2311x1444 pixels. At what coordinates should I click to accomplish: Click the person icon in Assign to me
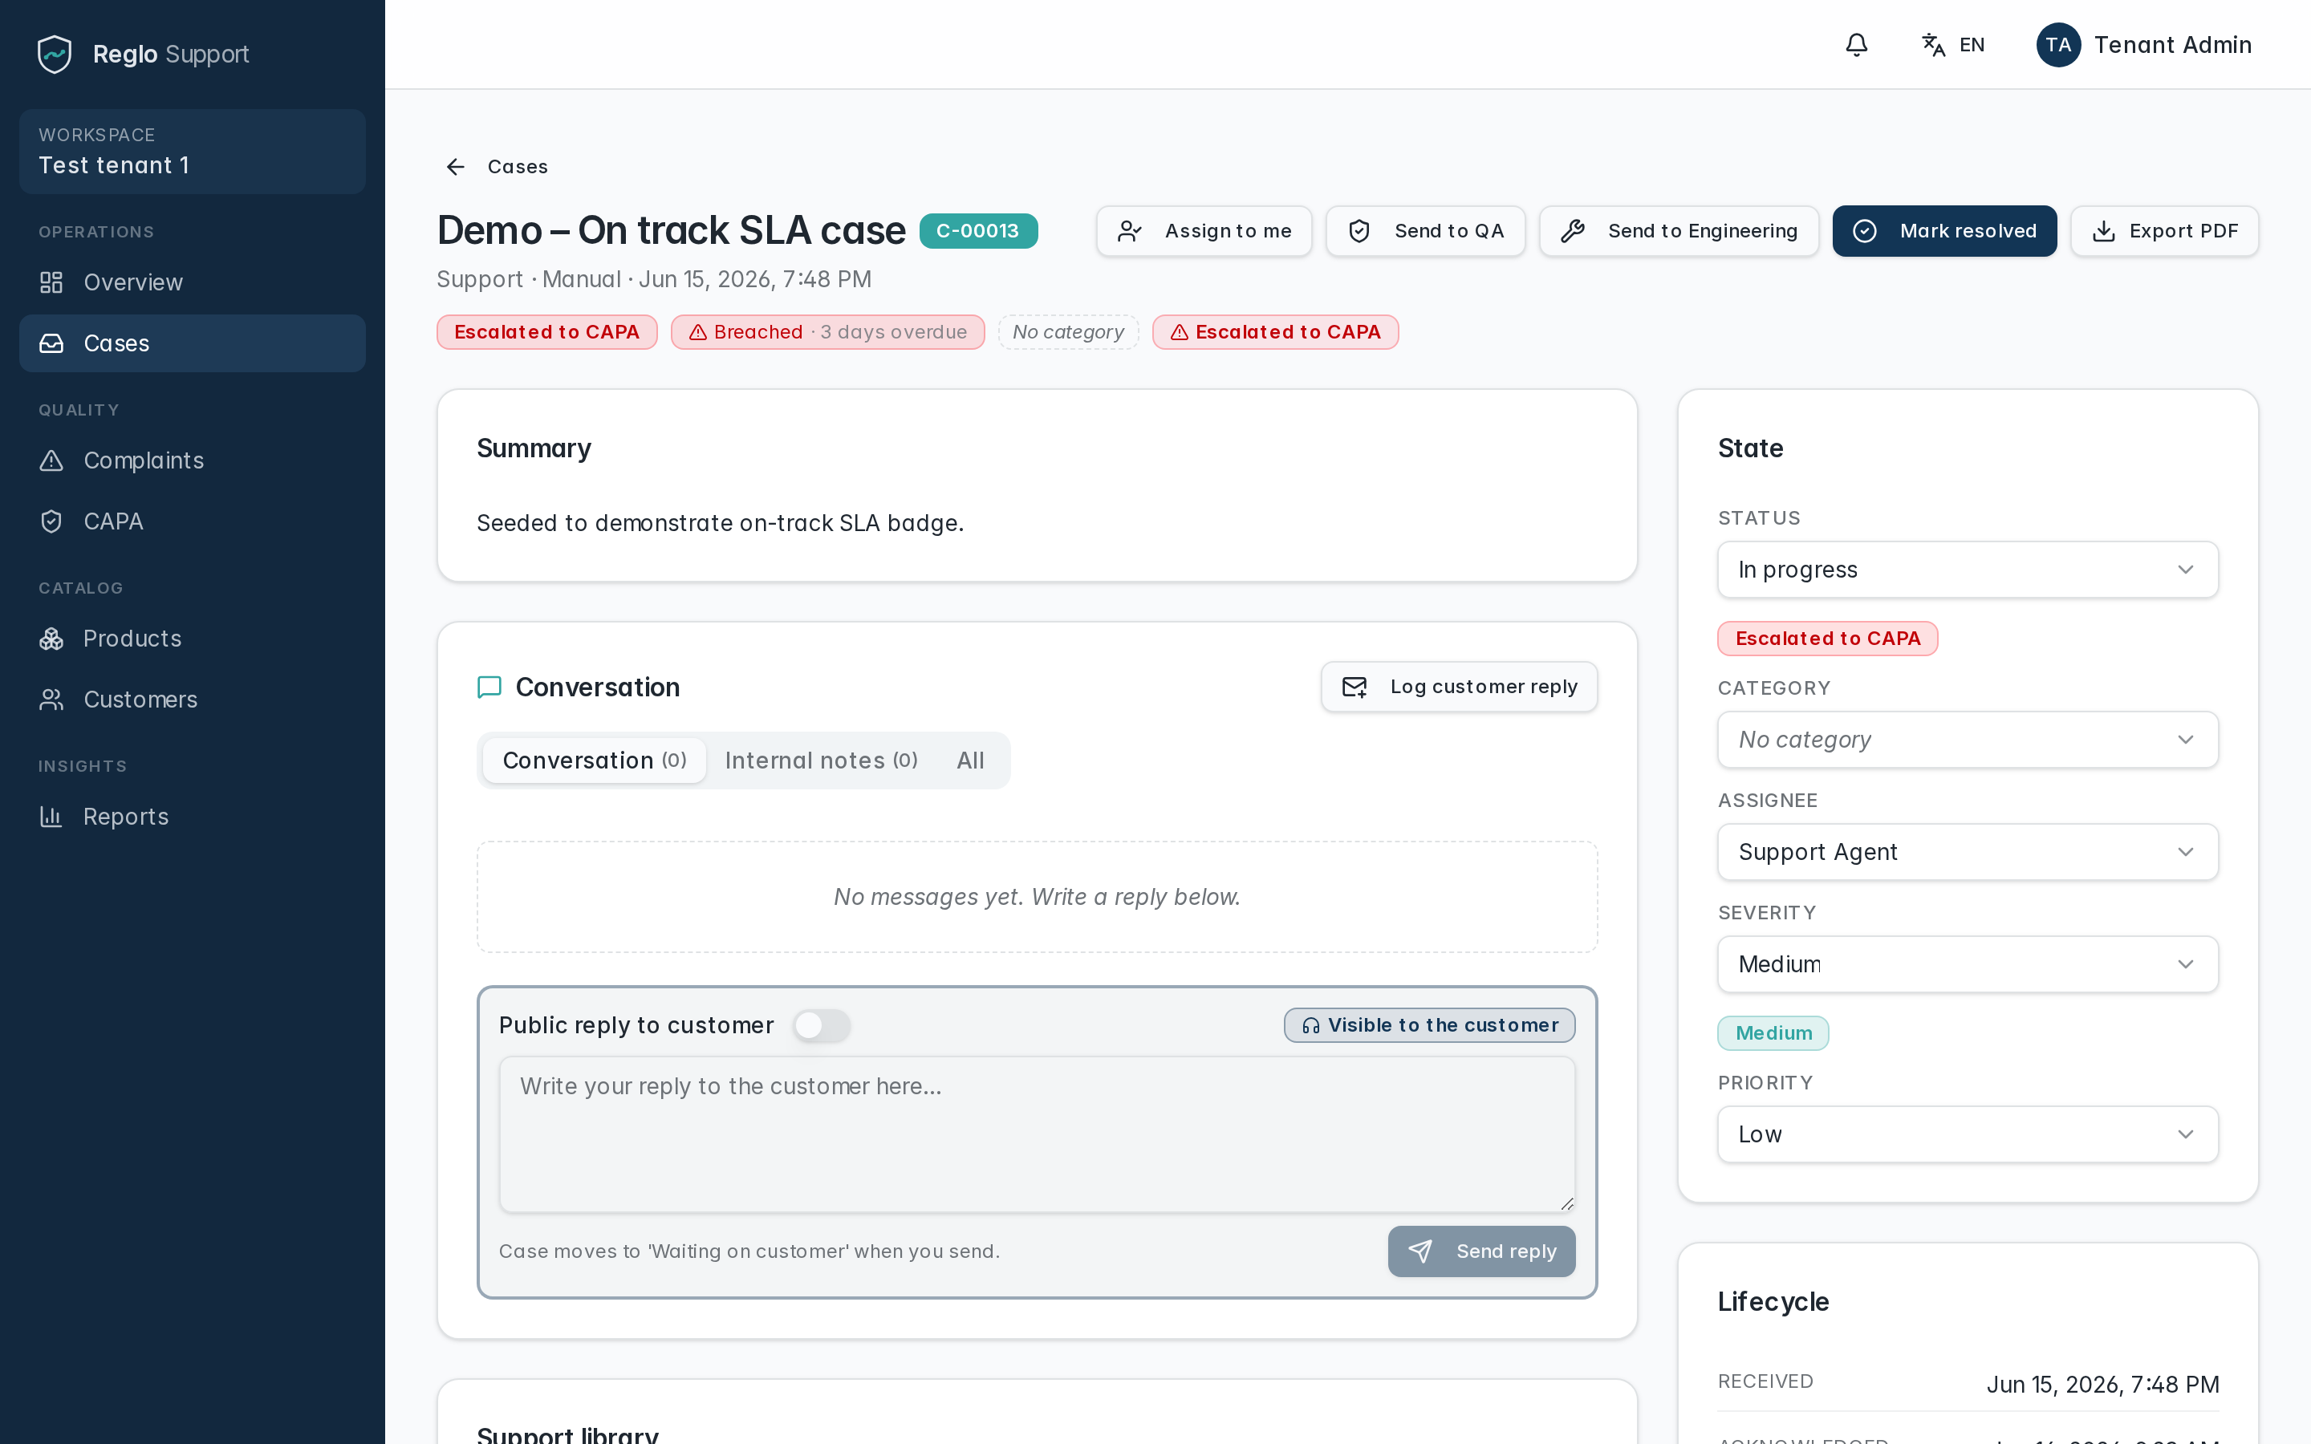(x=1130, y=231)
